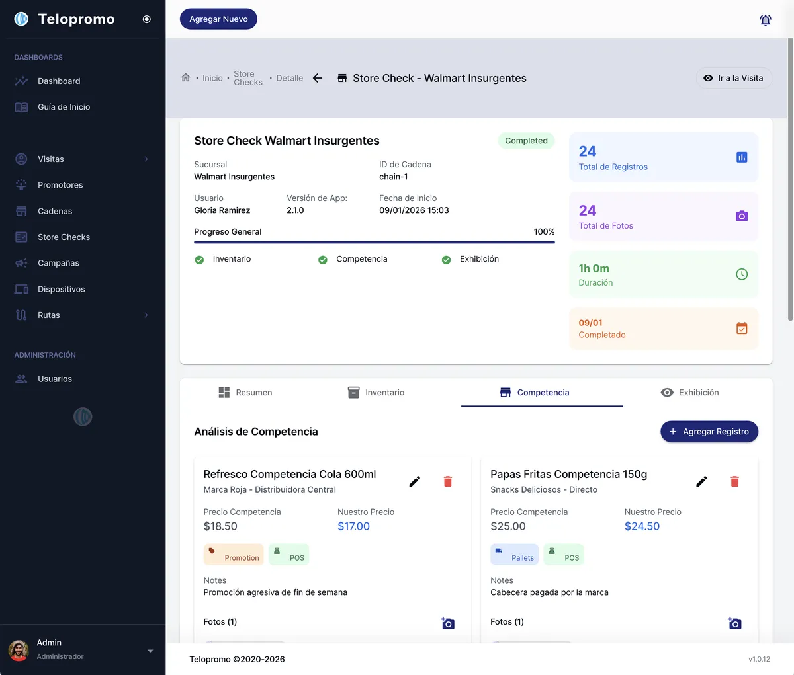The height and width of the screenshot is (675, 794).
Task: Open the Admin account dropdown
Action: coord(149,651)
